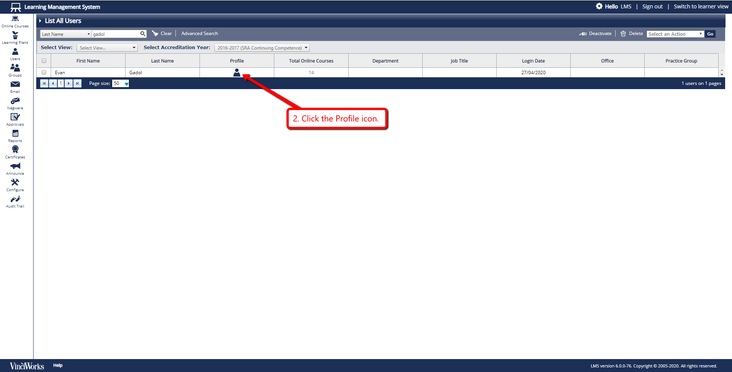Click the Nagware sidebar icon
Image resolution: width=732 pixels, height=372 pixels.
[x=15, y=101]
